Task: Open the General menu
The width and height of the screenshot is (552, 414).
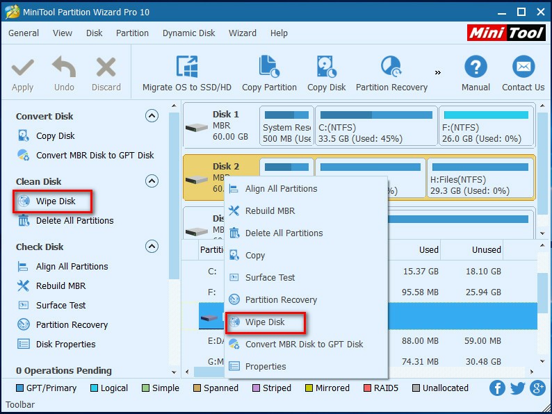Action: click(24, 33)
